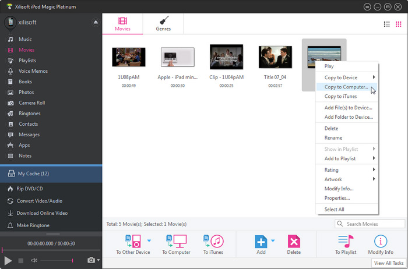Expand Add to Playlist submenu
Image resolution: width=408 pixels, height=269 pixels.
click(x=346, y=158)
